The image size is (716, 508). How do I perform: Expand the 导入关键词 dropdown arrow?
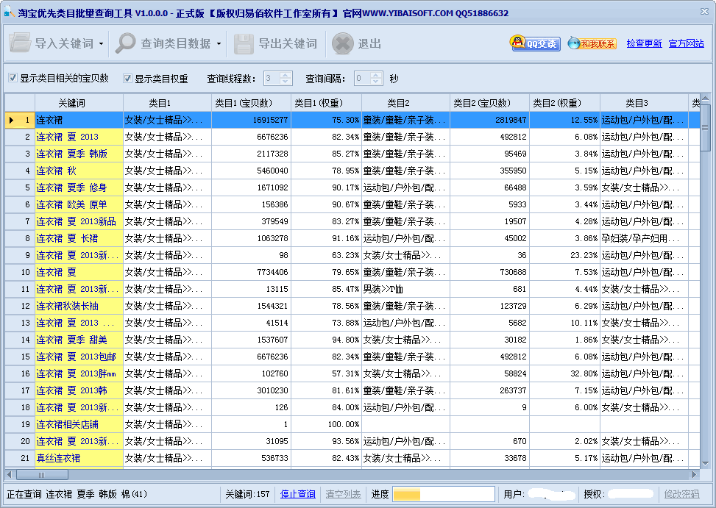tap(101, 44)
